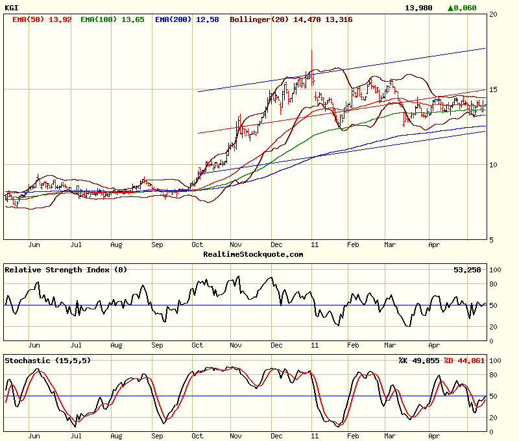Click the 11 year marker below price chart
The image size is (519, 441).
point(315,244)
